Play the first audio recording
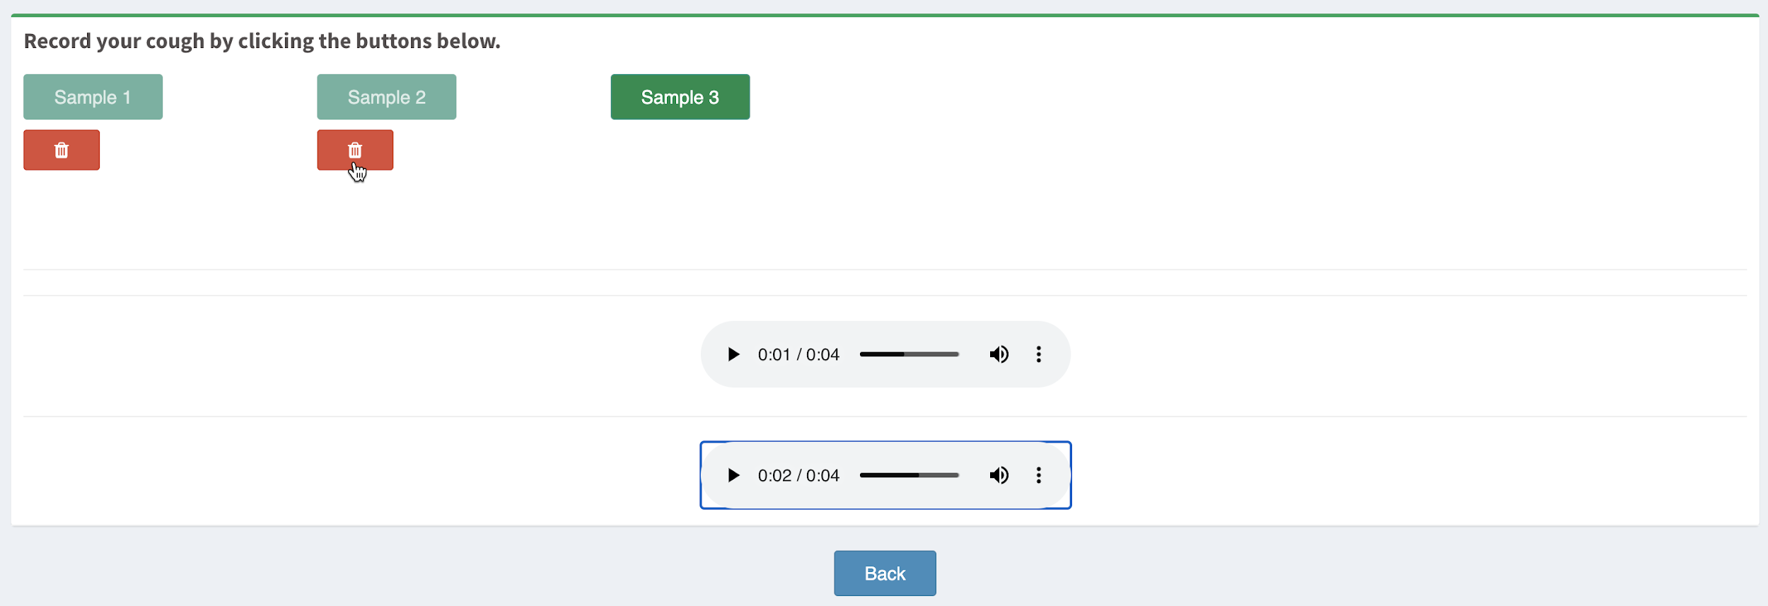1768x606 pixels. pos(733,354)
